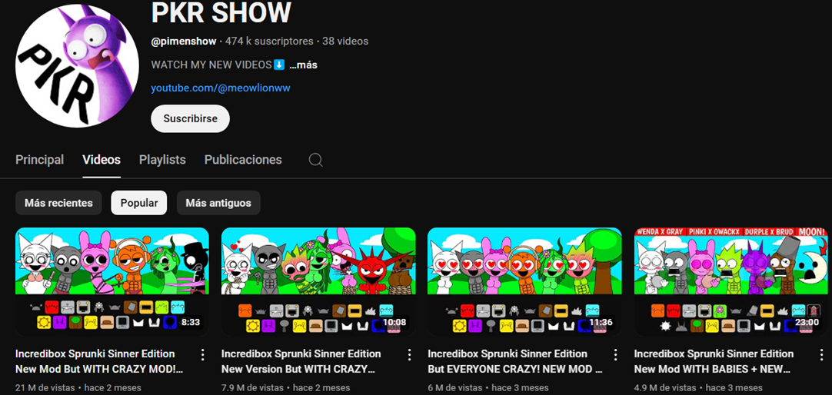The image size is (832, 395).
Task: Open the options menu for the 7.9 M views video
Action: 409,354
